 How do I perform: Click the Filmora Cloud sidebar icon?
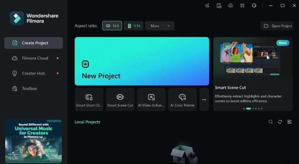coord(15,58)
